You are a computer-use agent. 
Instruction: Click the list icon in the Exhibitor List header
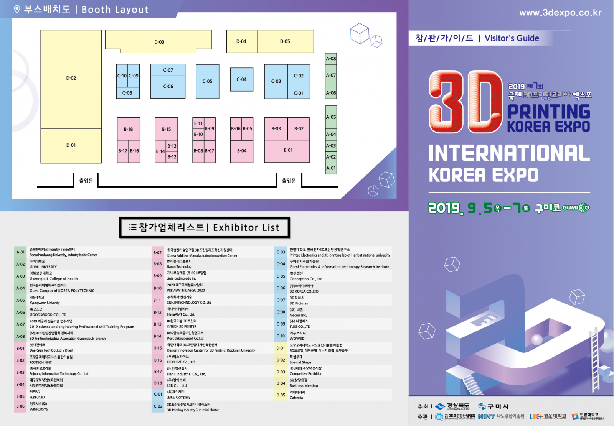tap(133, 227)
